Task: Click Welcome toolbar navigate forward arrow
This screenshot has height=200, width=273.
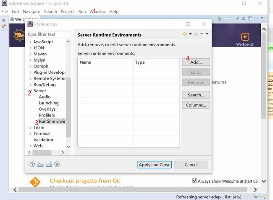Action: (x=231, y=18)
